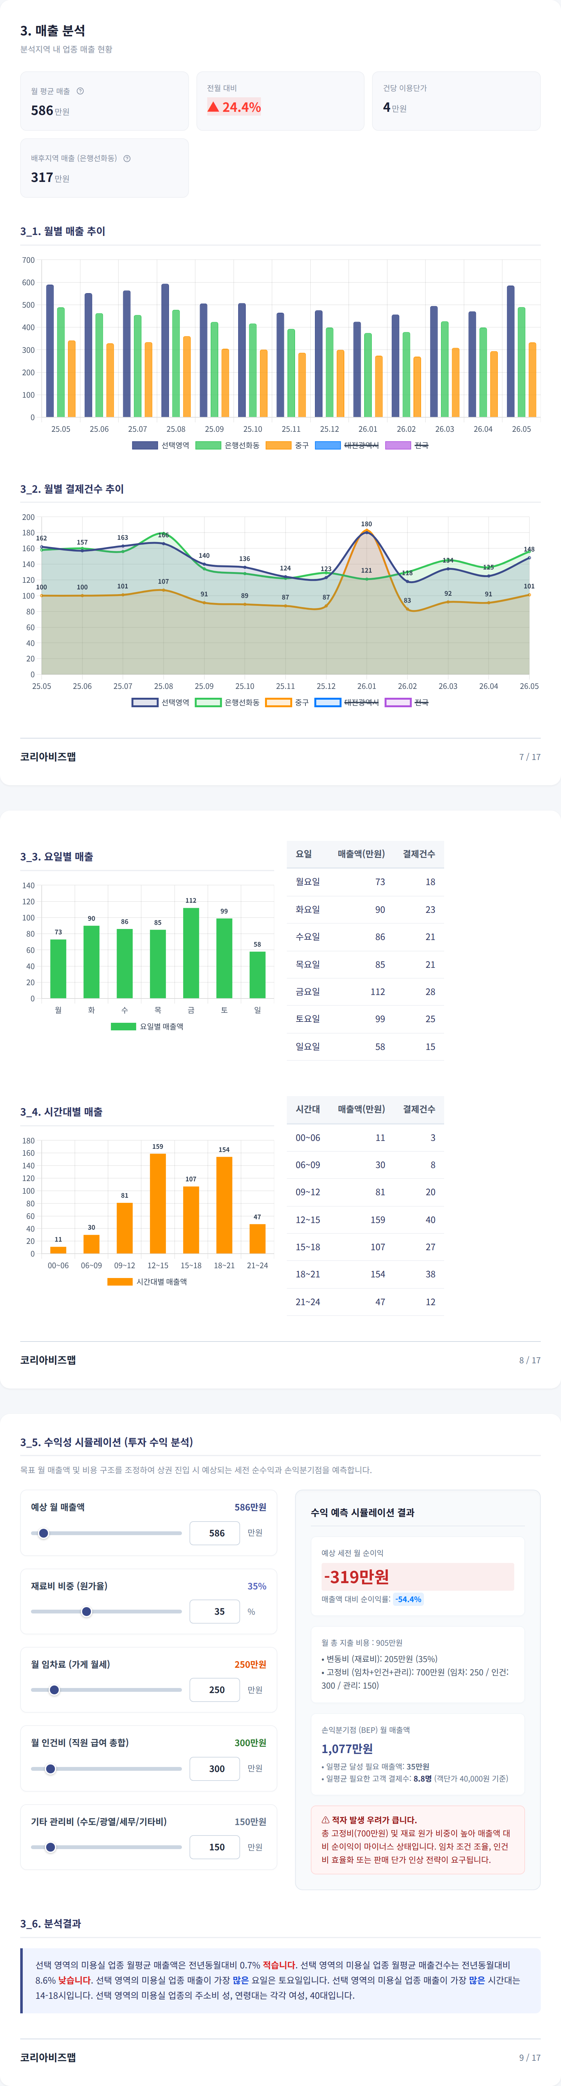Select the 06~09 time-slot table row
Screen dimensions: 561x2086
[x=365, y=1165]
